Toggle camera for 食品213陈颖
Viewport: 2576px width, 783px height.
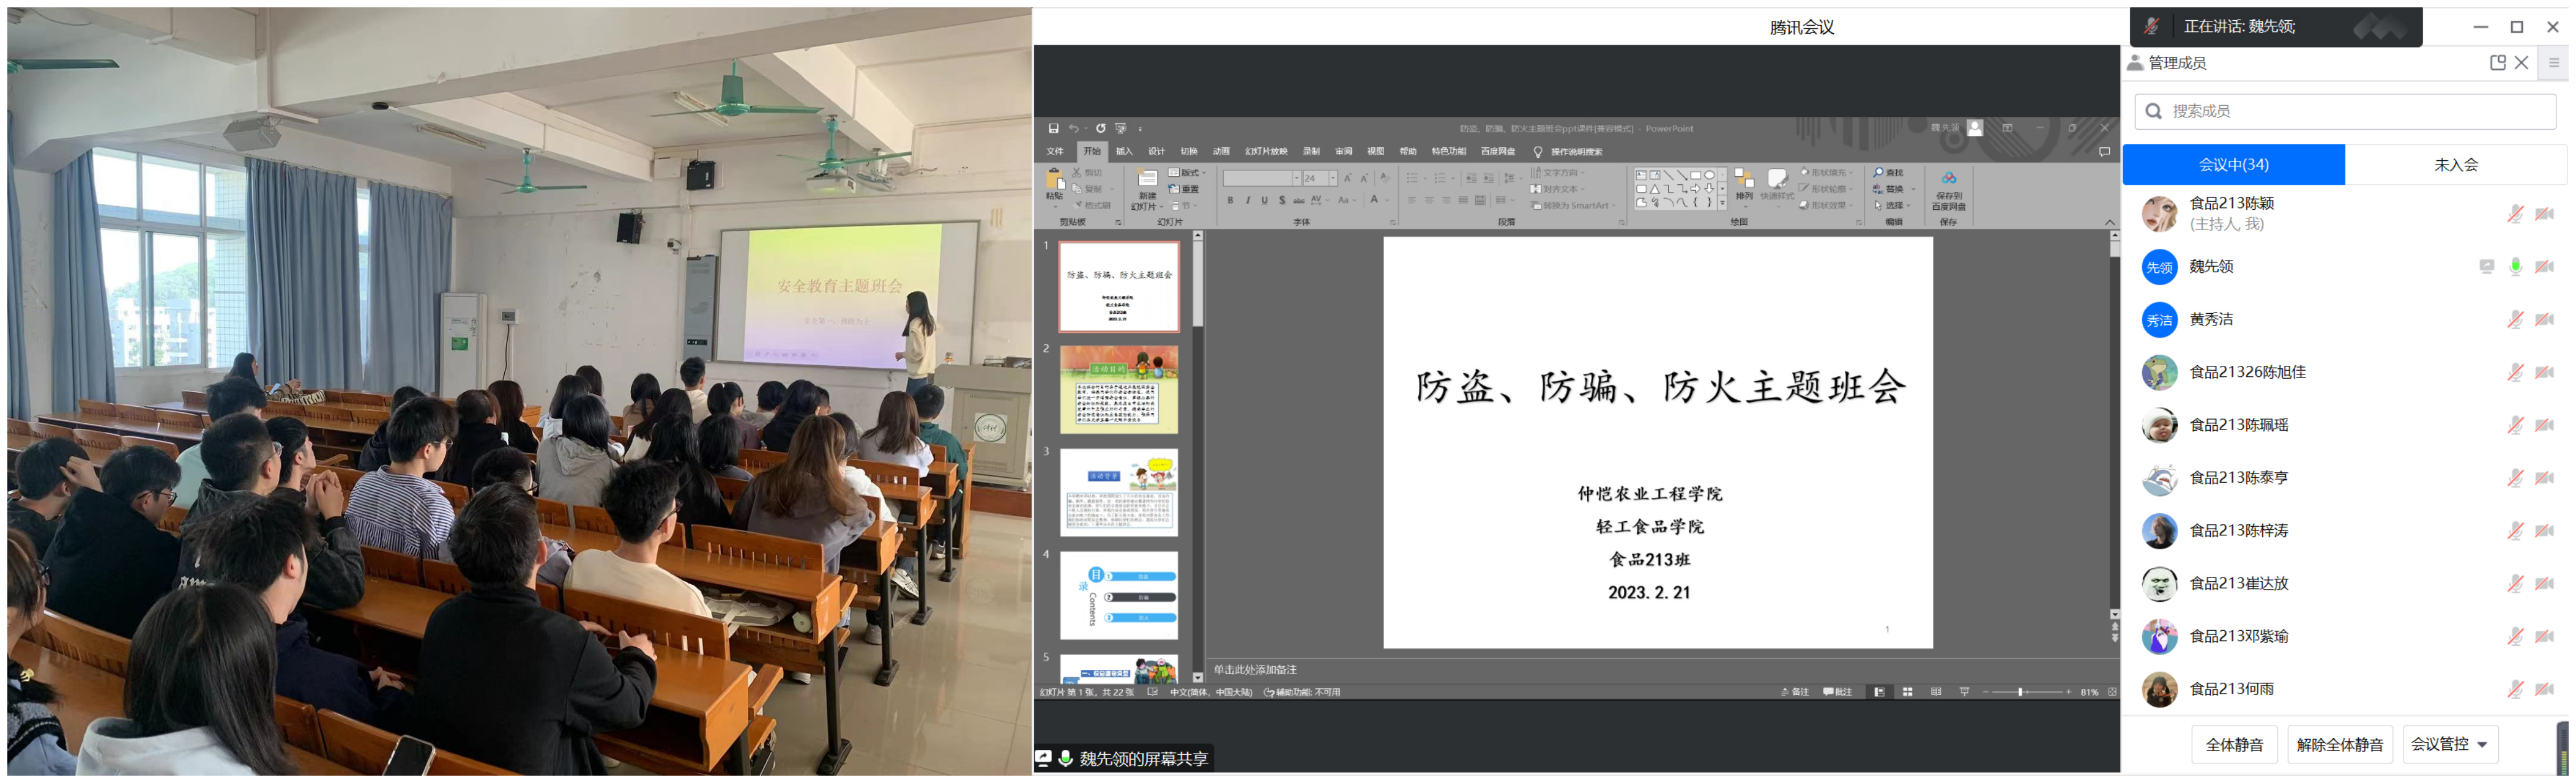tap(2544, 213)
